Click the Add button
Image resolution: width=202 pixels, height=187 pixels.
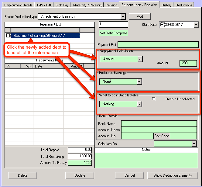coord(140,16)
